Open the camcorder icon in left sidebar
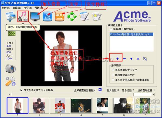162x118 pixels. coord(11,69)
